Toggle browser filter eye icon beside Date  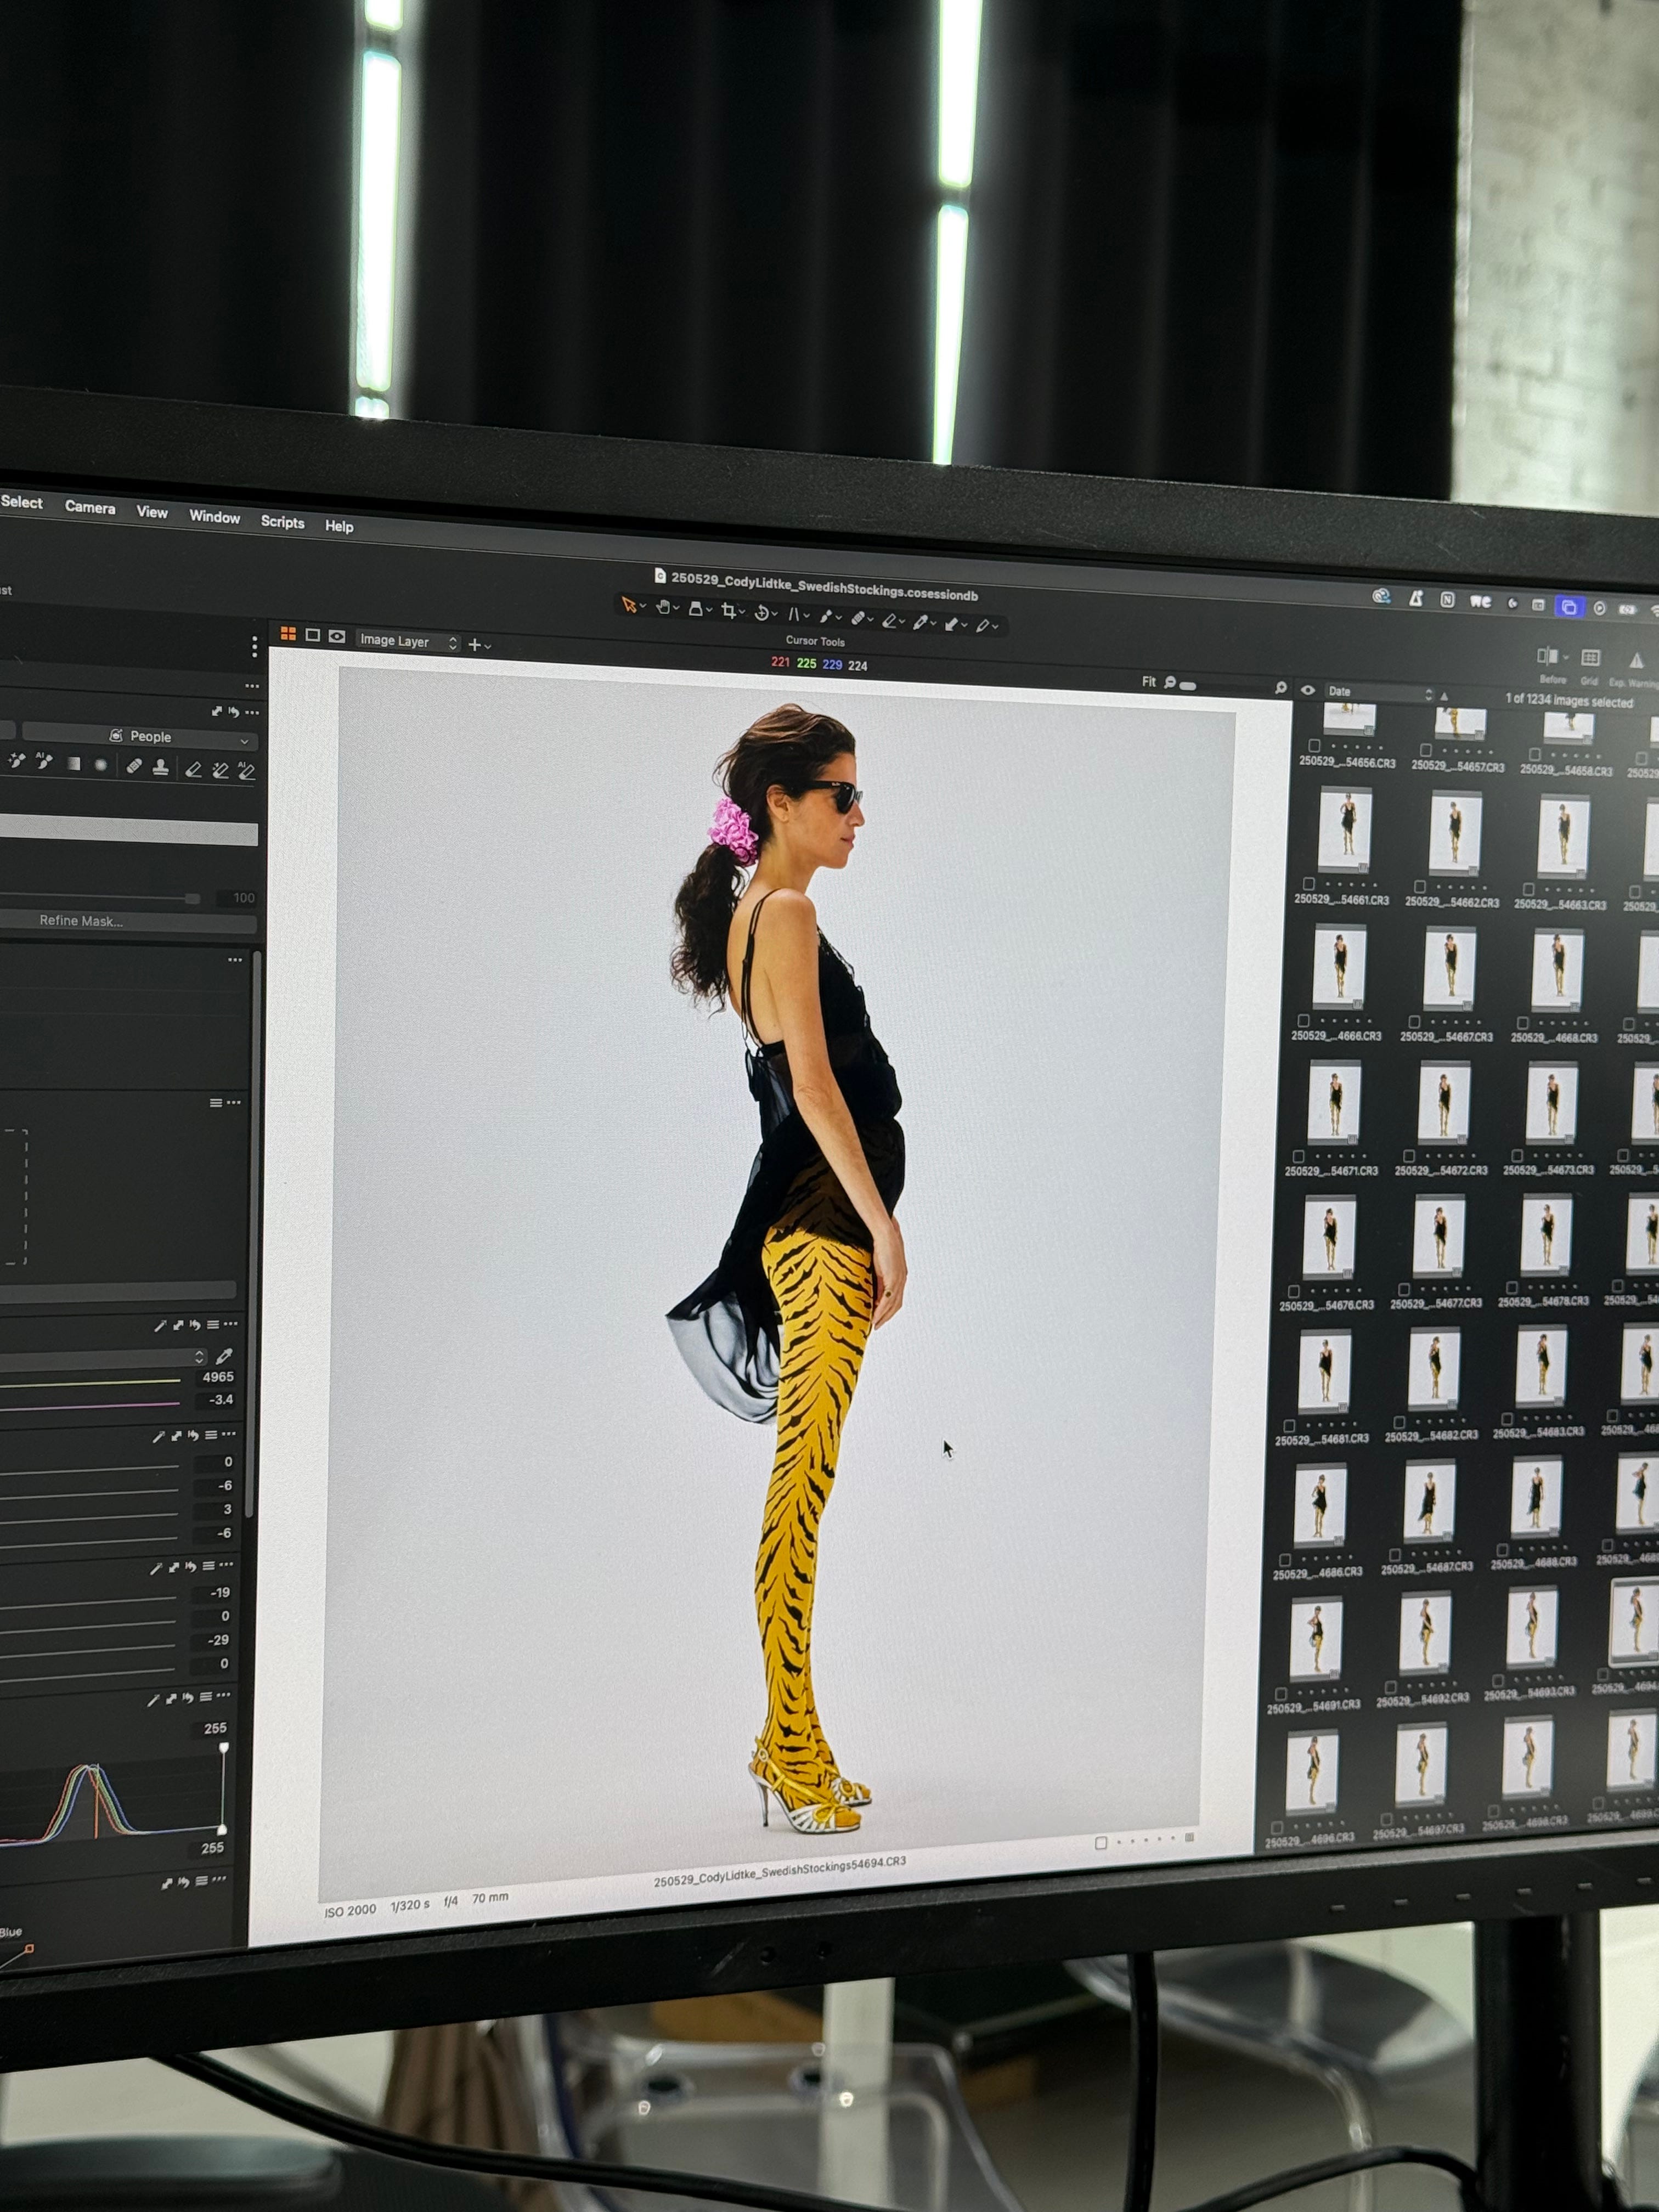(1307, 690)
